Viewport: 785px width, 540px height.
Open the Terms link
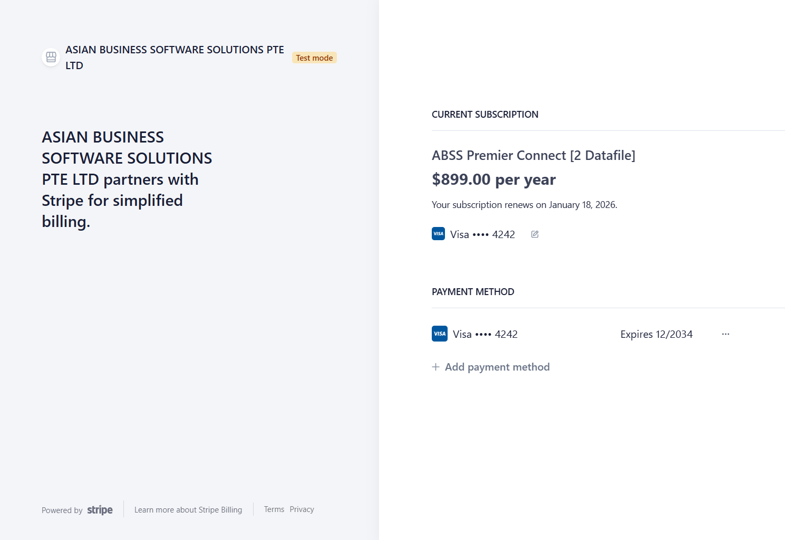(274, 509)
